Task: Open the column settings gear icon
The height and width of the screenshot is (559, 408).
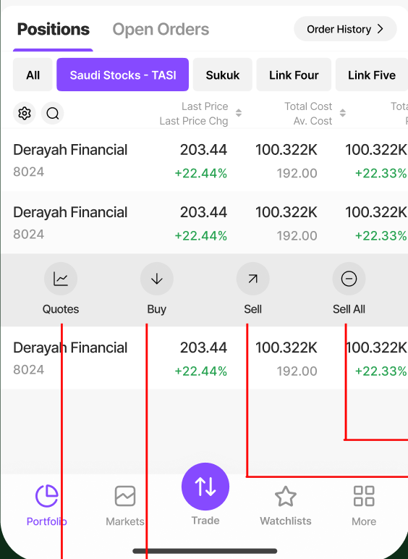Action: 24,114
